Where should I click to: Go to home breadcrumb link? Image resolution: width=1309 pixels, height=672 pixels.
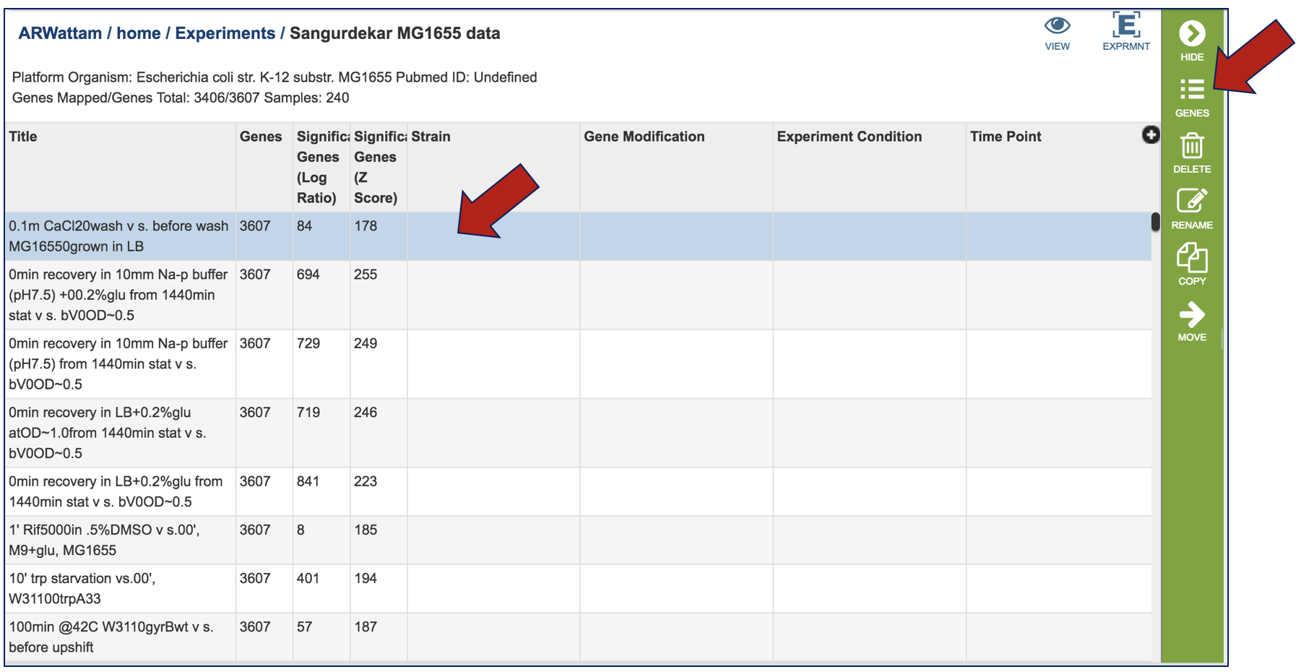tap(139, 33)
